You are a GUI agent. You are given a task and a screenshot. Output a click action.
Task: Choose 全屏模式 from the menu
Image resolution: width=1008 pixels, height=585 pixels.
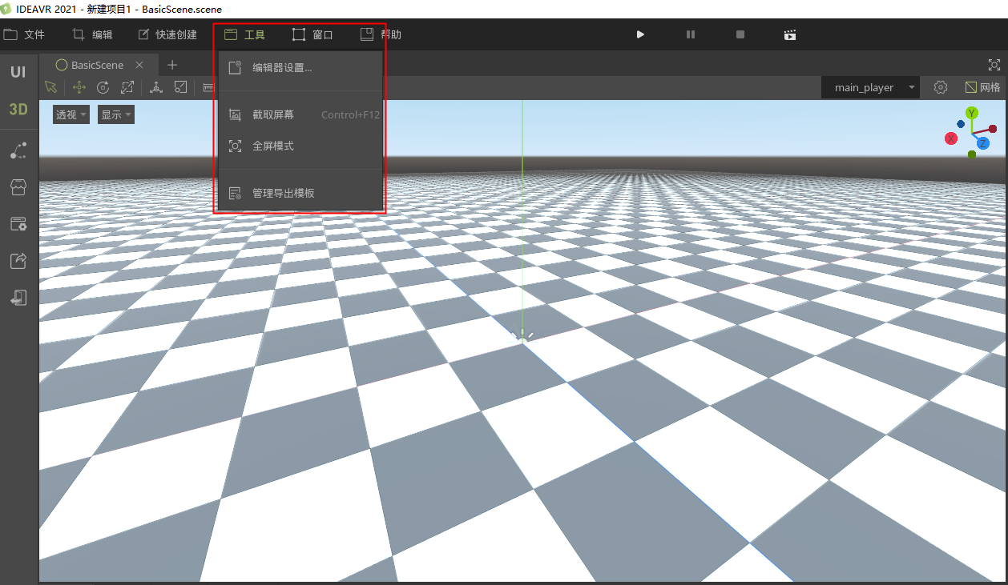pos(300,146)
